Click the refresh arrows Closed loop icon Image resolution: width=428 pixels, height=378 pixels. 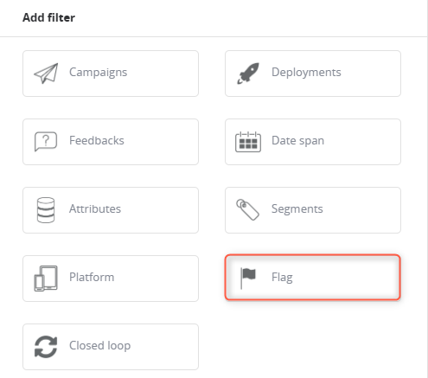[46, 347]
